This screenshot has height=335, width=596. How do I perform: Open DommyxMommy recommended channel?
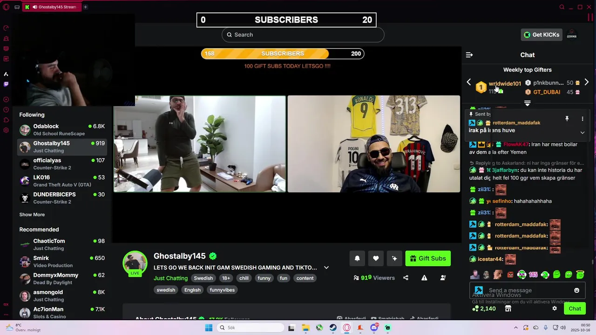point(62,279)
